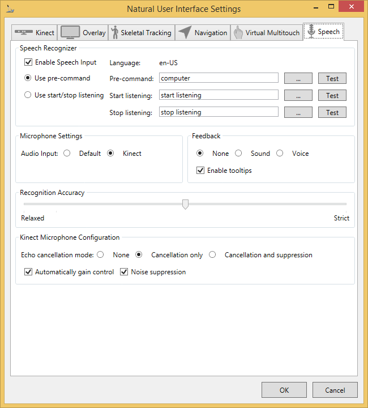Toggle Automatically gain control checkbox
368x408 pixels.
[28, 272]
